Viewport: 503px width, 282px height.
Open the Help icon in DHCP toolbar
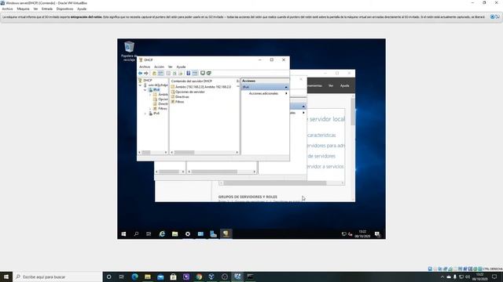tap(189, 73)
